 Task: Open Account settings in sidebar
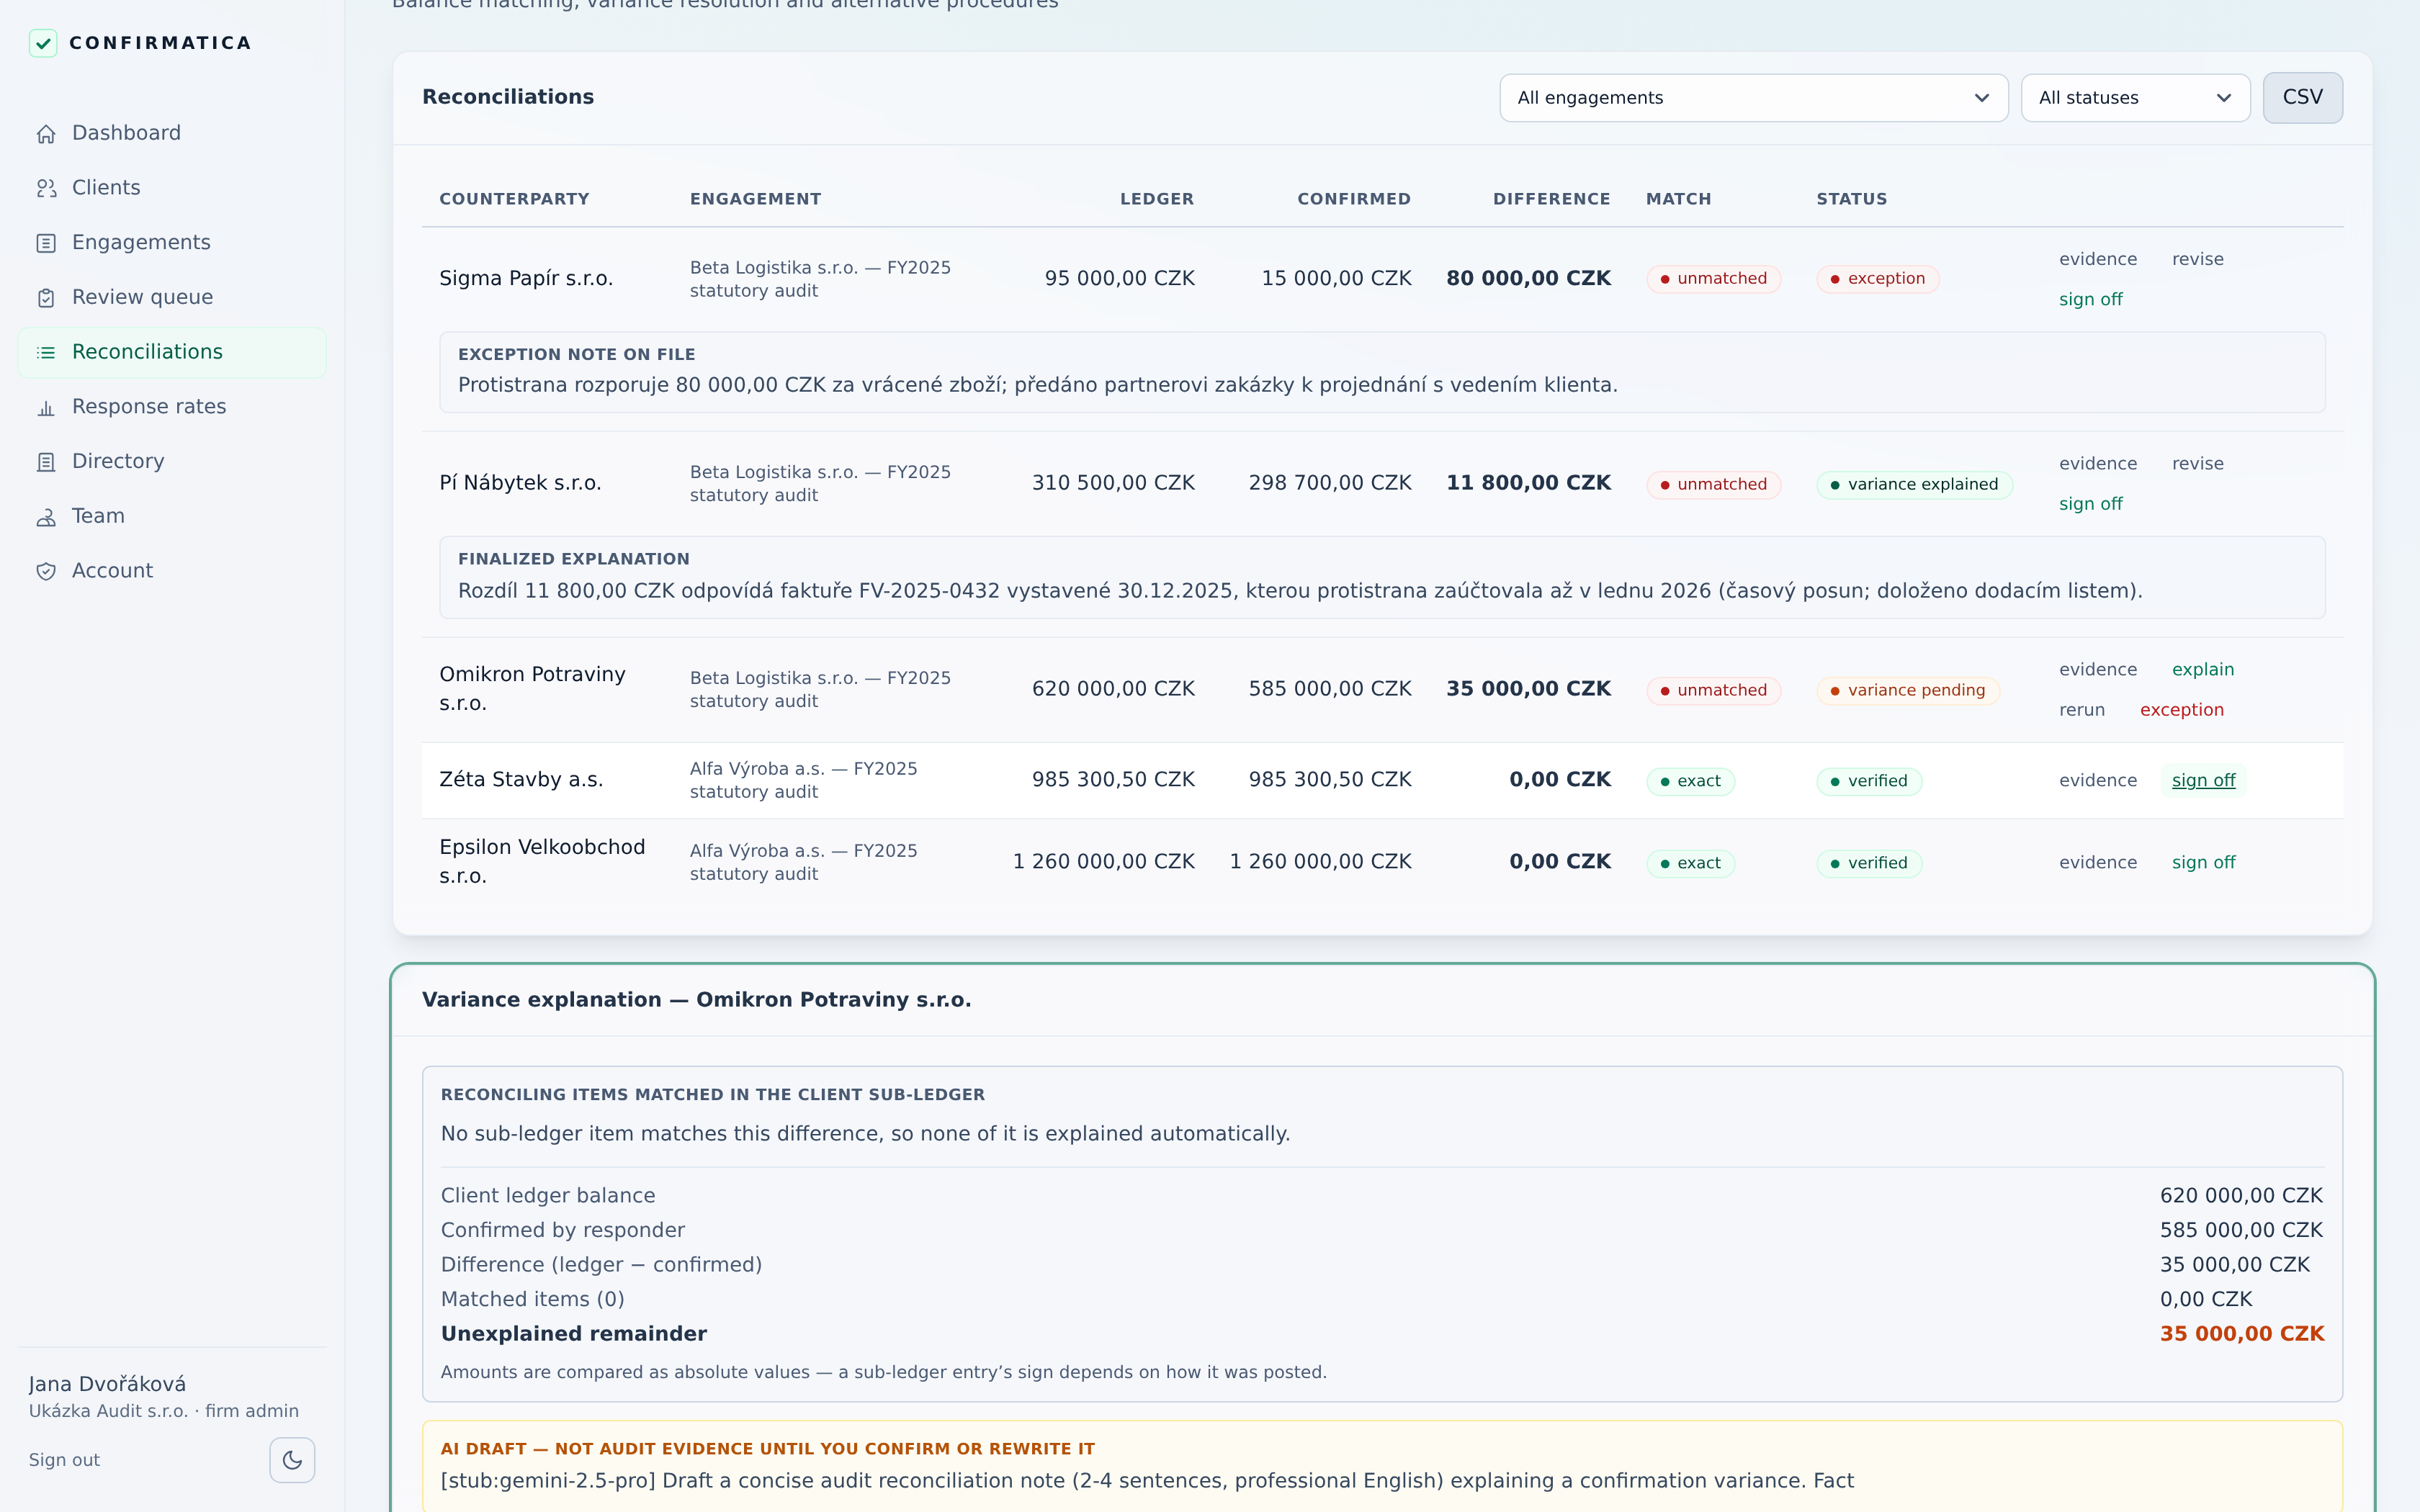click(172, 571)
